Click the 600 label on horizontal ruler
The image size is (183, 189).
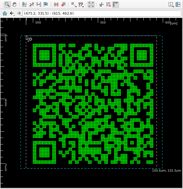168,22
